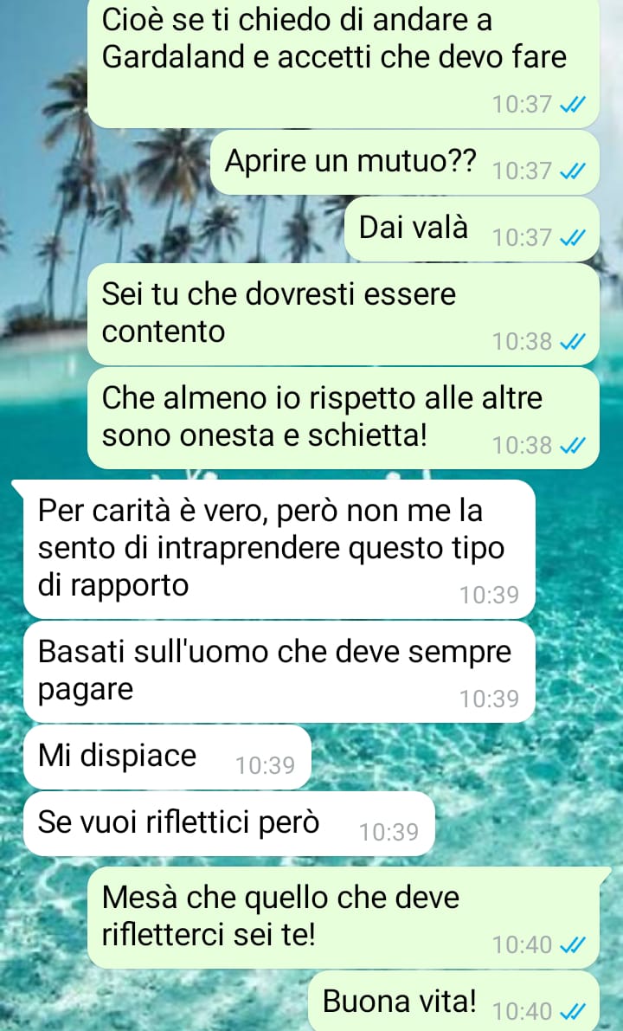Select the 'Basati sull'uomo che deve sempre pagare' bubble

tap(279, 672)
